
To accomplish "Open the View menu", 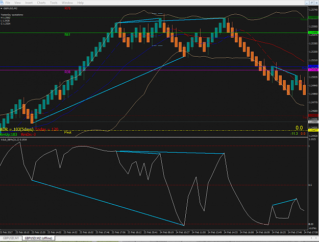I will (x=18, y=3).
